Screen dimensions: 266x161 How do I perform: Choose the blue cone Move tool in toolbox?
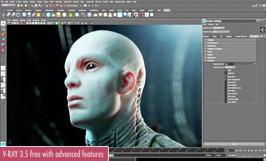[x=3, y=40]
